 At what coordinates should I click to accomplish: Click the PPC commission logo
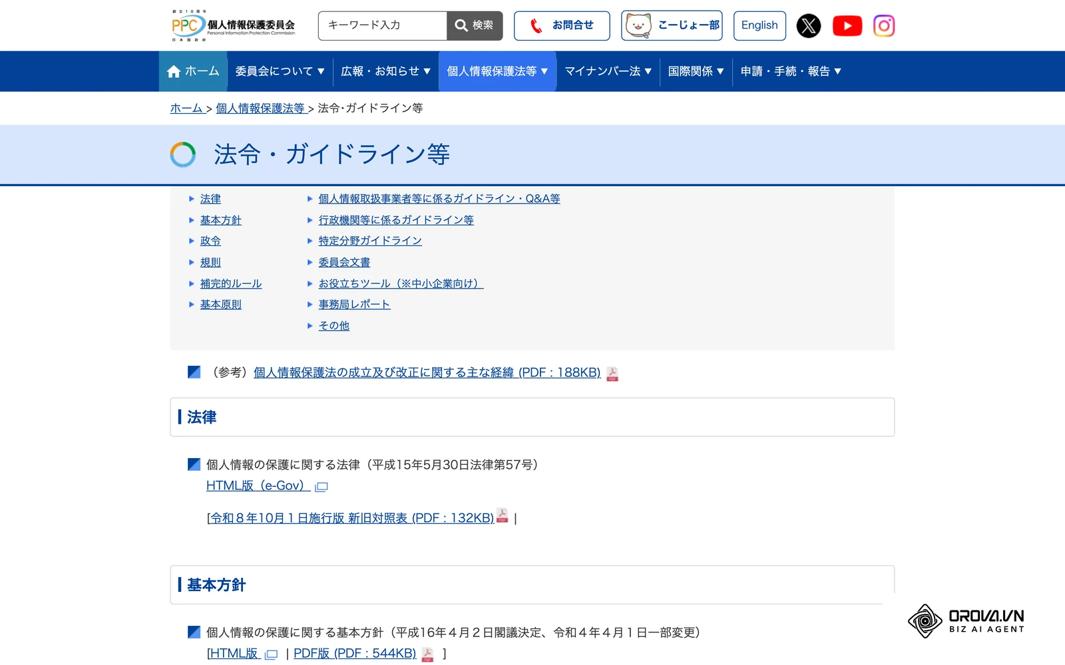click(x=233, y=25)
